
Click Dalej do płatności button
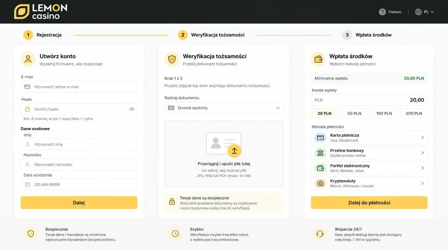[369, 202]
